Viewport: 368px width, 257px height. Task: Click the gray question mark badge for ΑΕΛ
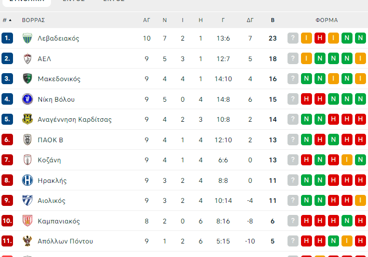click(293, 59)
